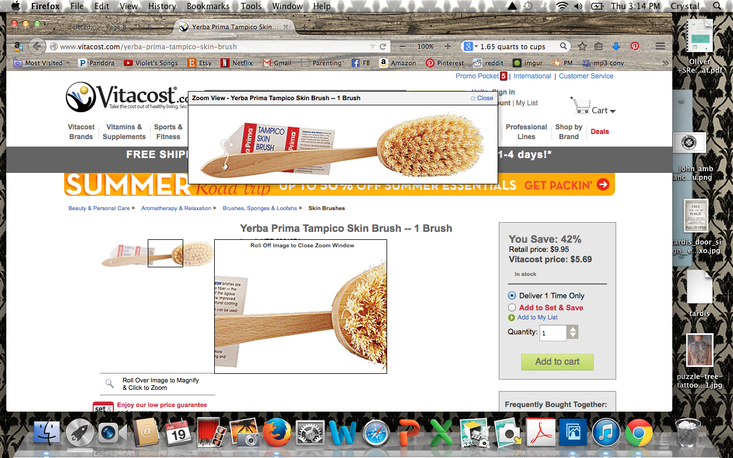Close the Zoom View popup
This screenshot has width=733, height=458.
coord(482,98)
